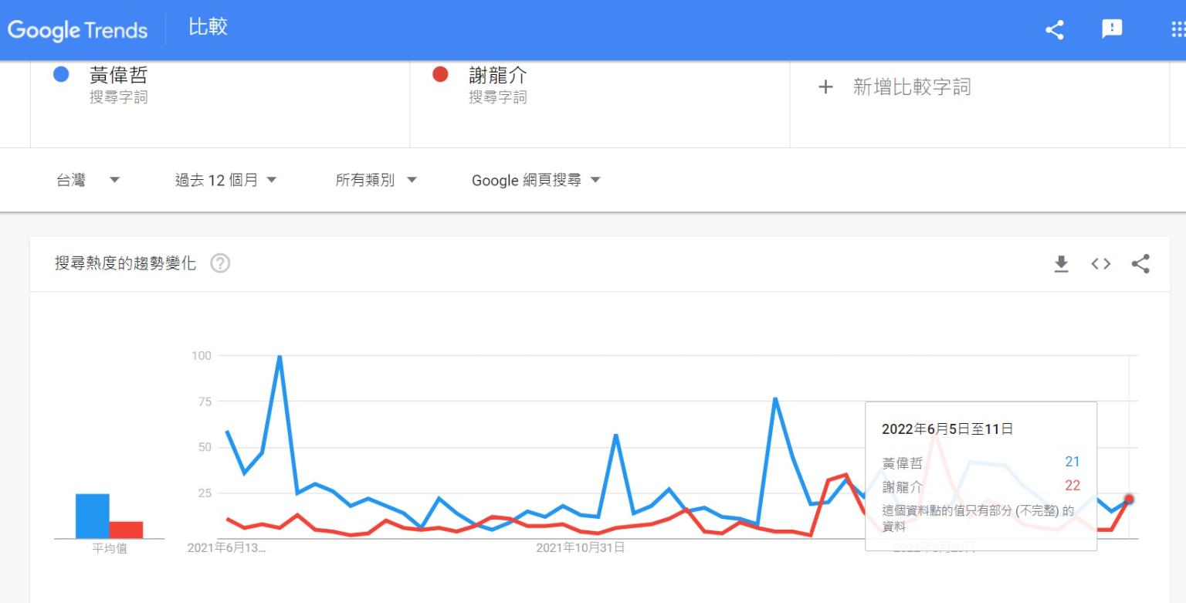Click the red dot beside 謝龍介
The height and width of the screenshot is (603, 1186).
[440, 75]
